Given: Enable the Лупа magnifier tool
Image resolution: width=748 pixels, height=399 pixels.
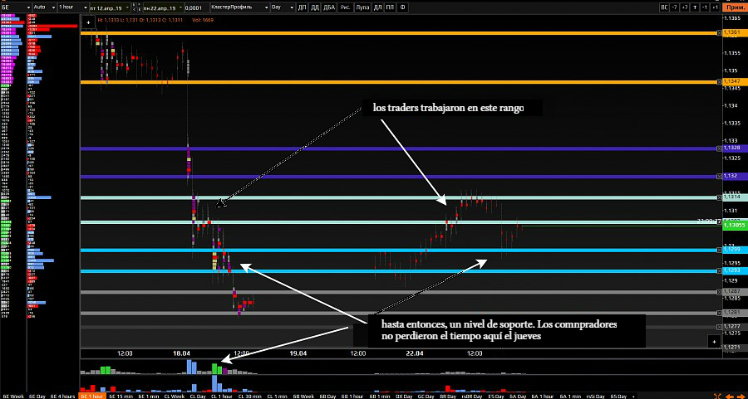Looking at the screenshot, I should [363, 7].
